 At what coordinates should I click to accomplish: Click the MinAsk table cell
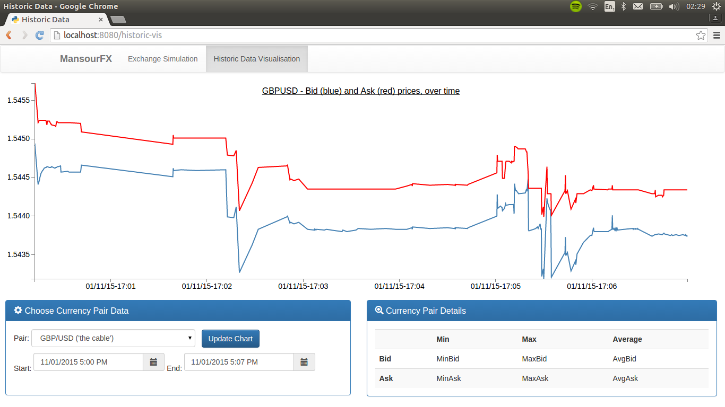pyautogui.click(x=449, y=378)
